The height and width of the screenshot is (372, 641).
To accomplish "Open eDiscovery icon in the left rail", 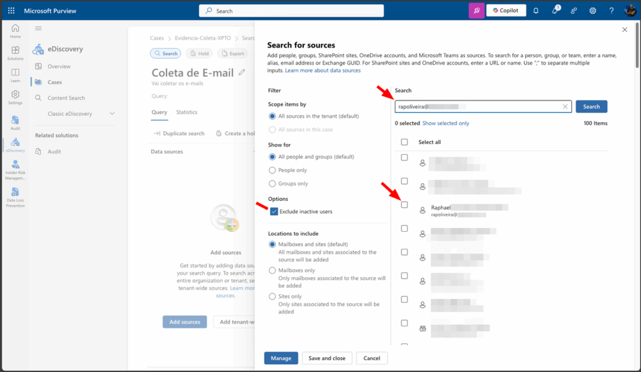I will (x=15, y=145).
